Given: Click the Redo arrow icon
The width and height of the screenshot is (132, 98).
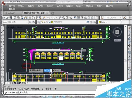Looking at the screenshot, I should tap(54, 18).
